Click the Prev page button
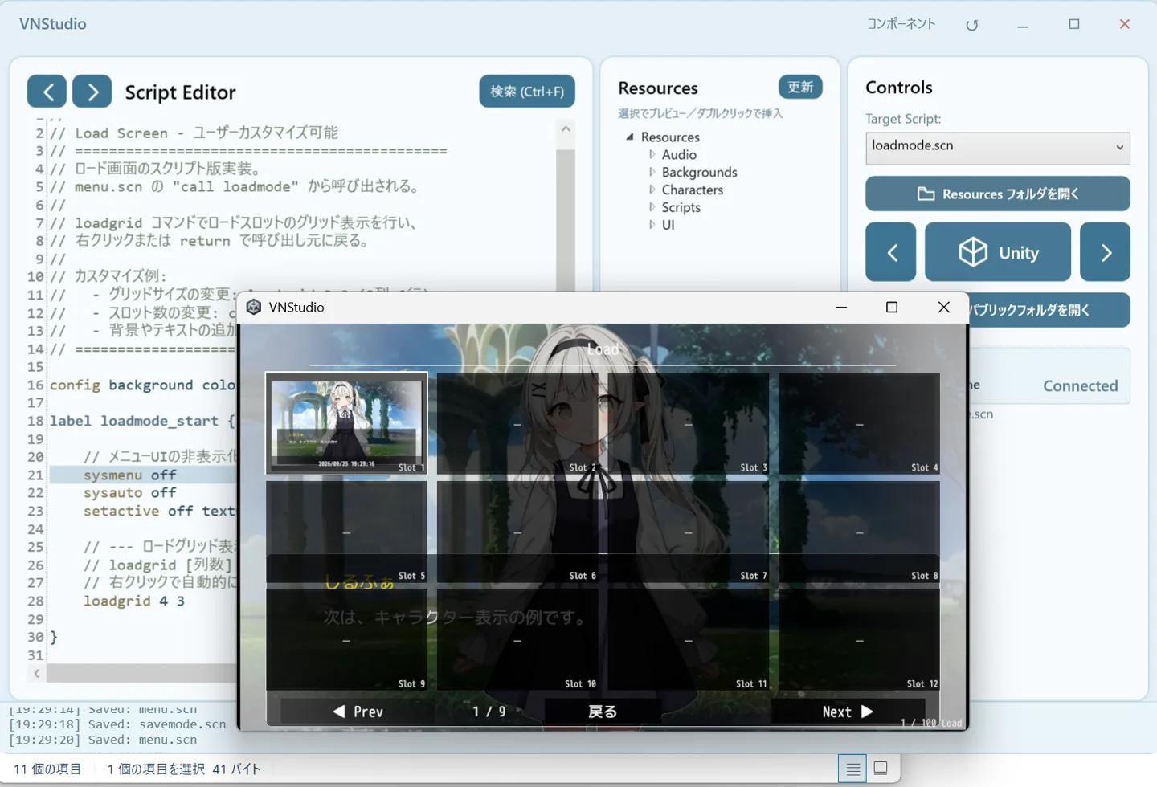Viewport: 1157px width, 787px height. click(x=358, y=712)
